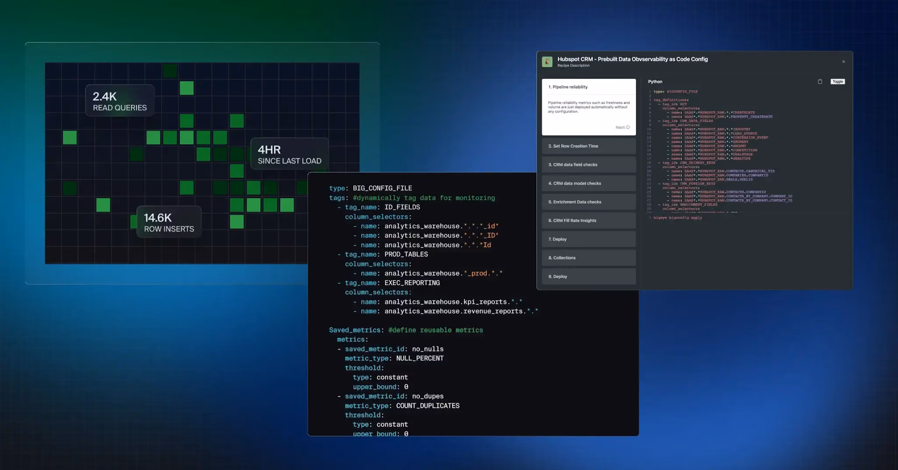898x470 pixels.
Task: Click the 'tag_name: EXEC_REPORTING' line
Action: [x=388, y=283]
